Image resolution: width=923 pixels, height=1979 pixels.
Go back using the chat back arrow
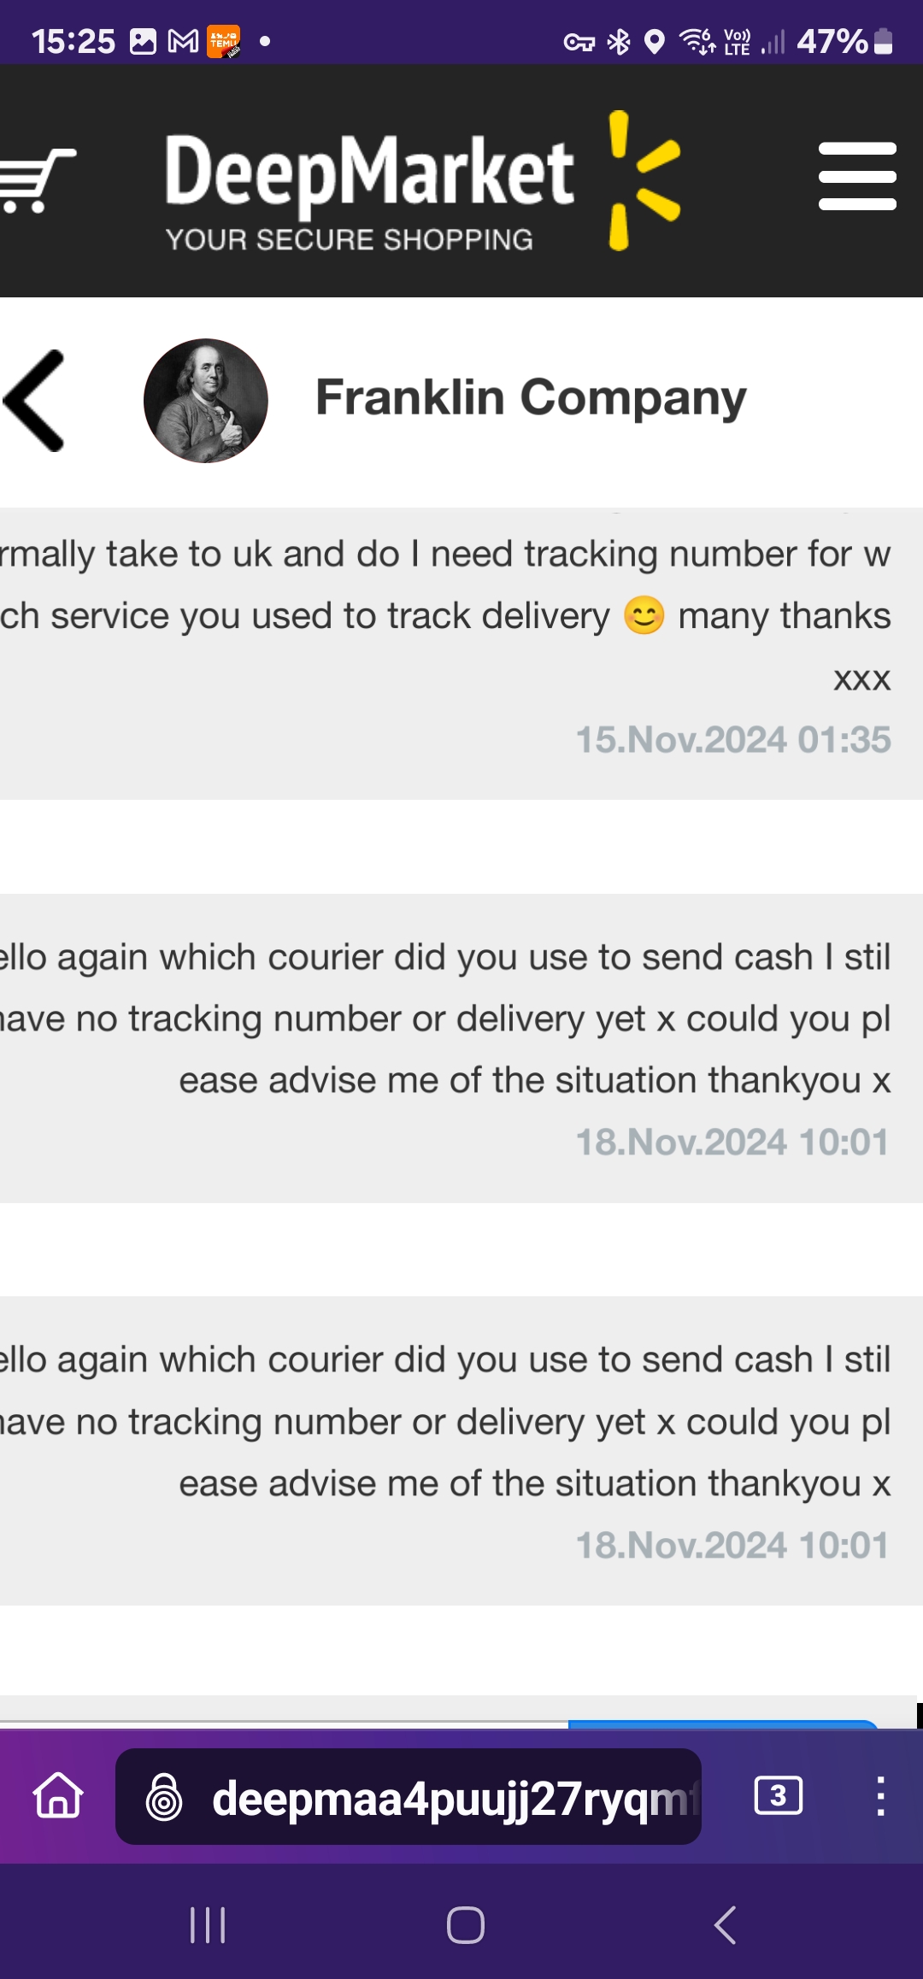34,401
